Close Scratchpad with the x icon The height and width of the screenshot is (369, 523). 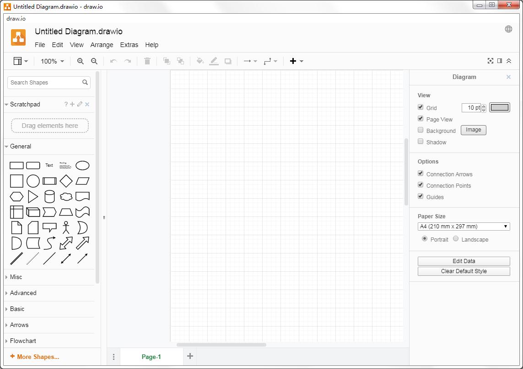(87, 104)
